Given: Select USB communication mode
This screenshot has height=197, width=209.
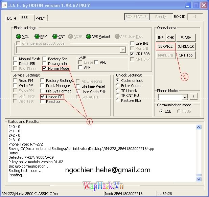Looking at the screenshot, I should pyautogui.click(x=161, y=111).
